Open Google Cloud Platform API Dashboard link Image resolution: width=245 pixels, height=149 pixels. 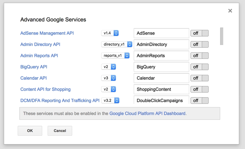pos(148,113)
